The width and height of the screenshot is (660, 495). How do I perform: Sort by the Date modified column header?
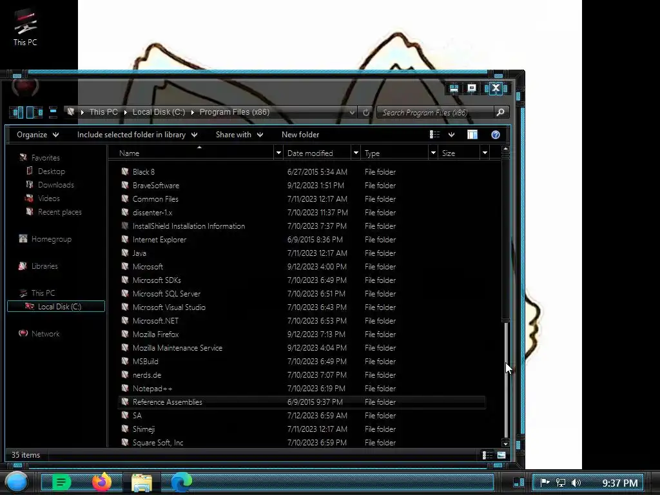[317, 153]
